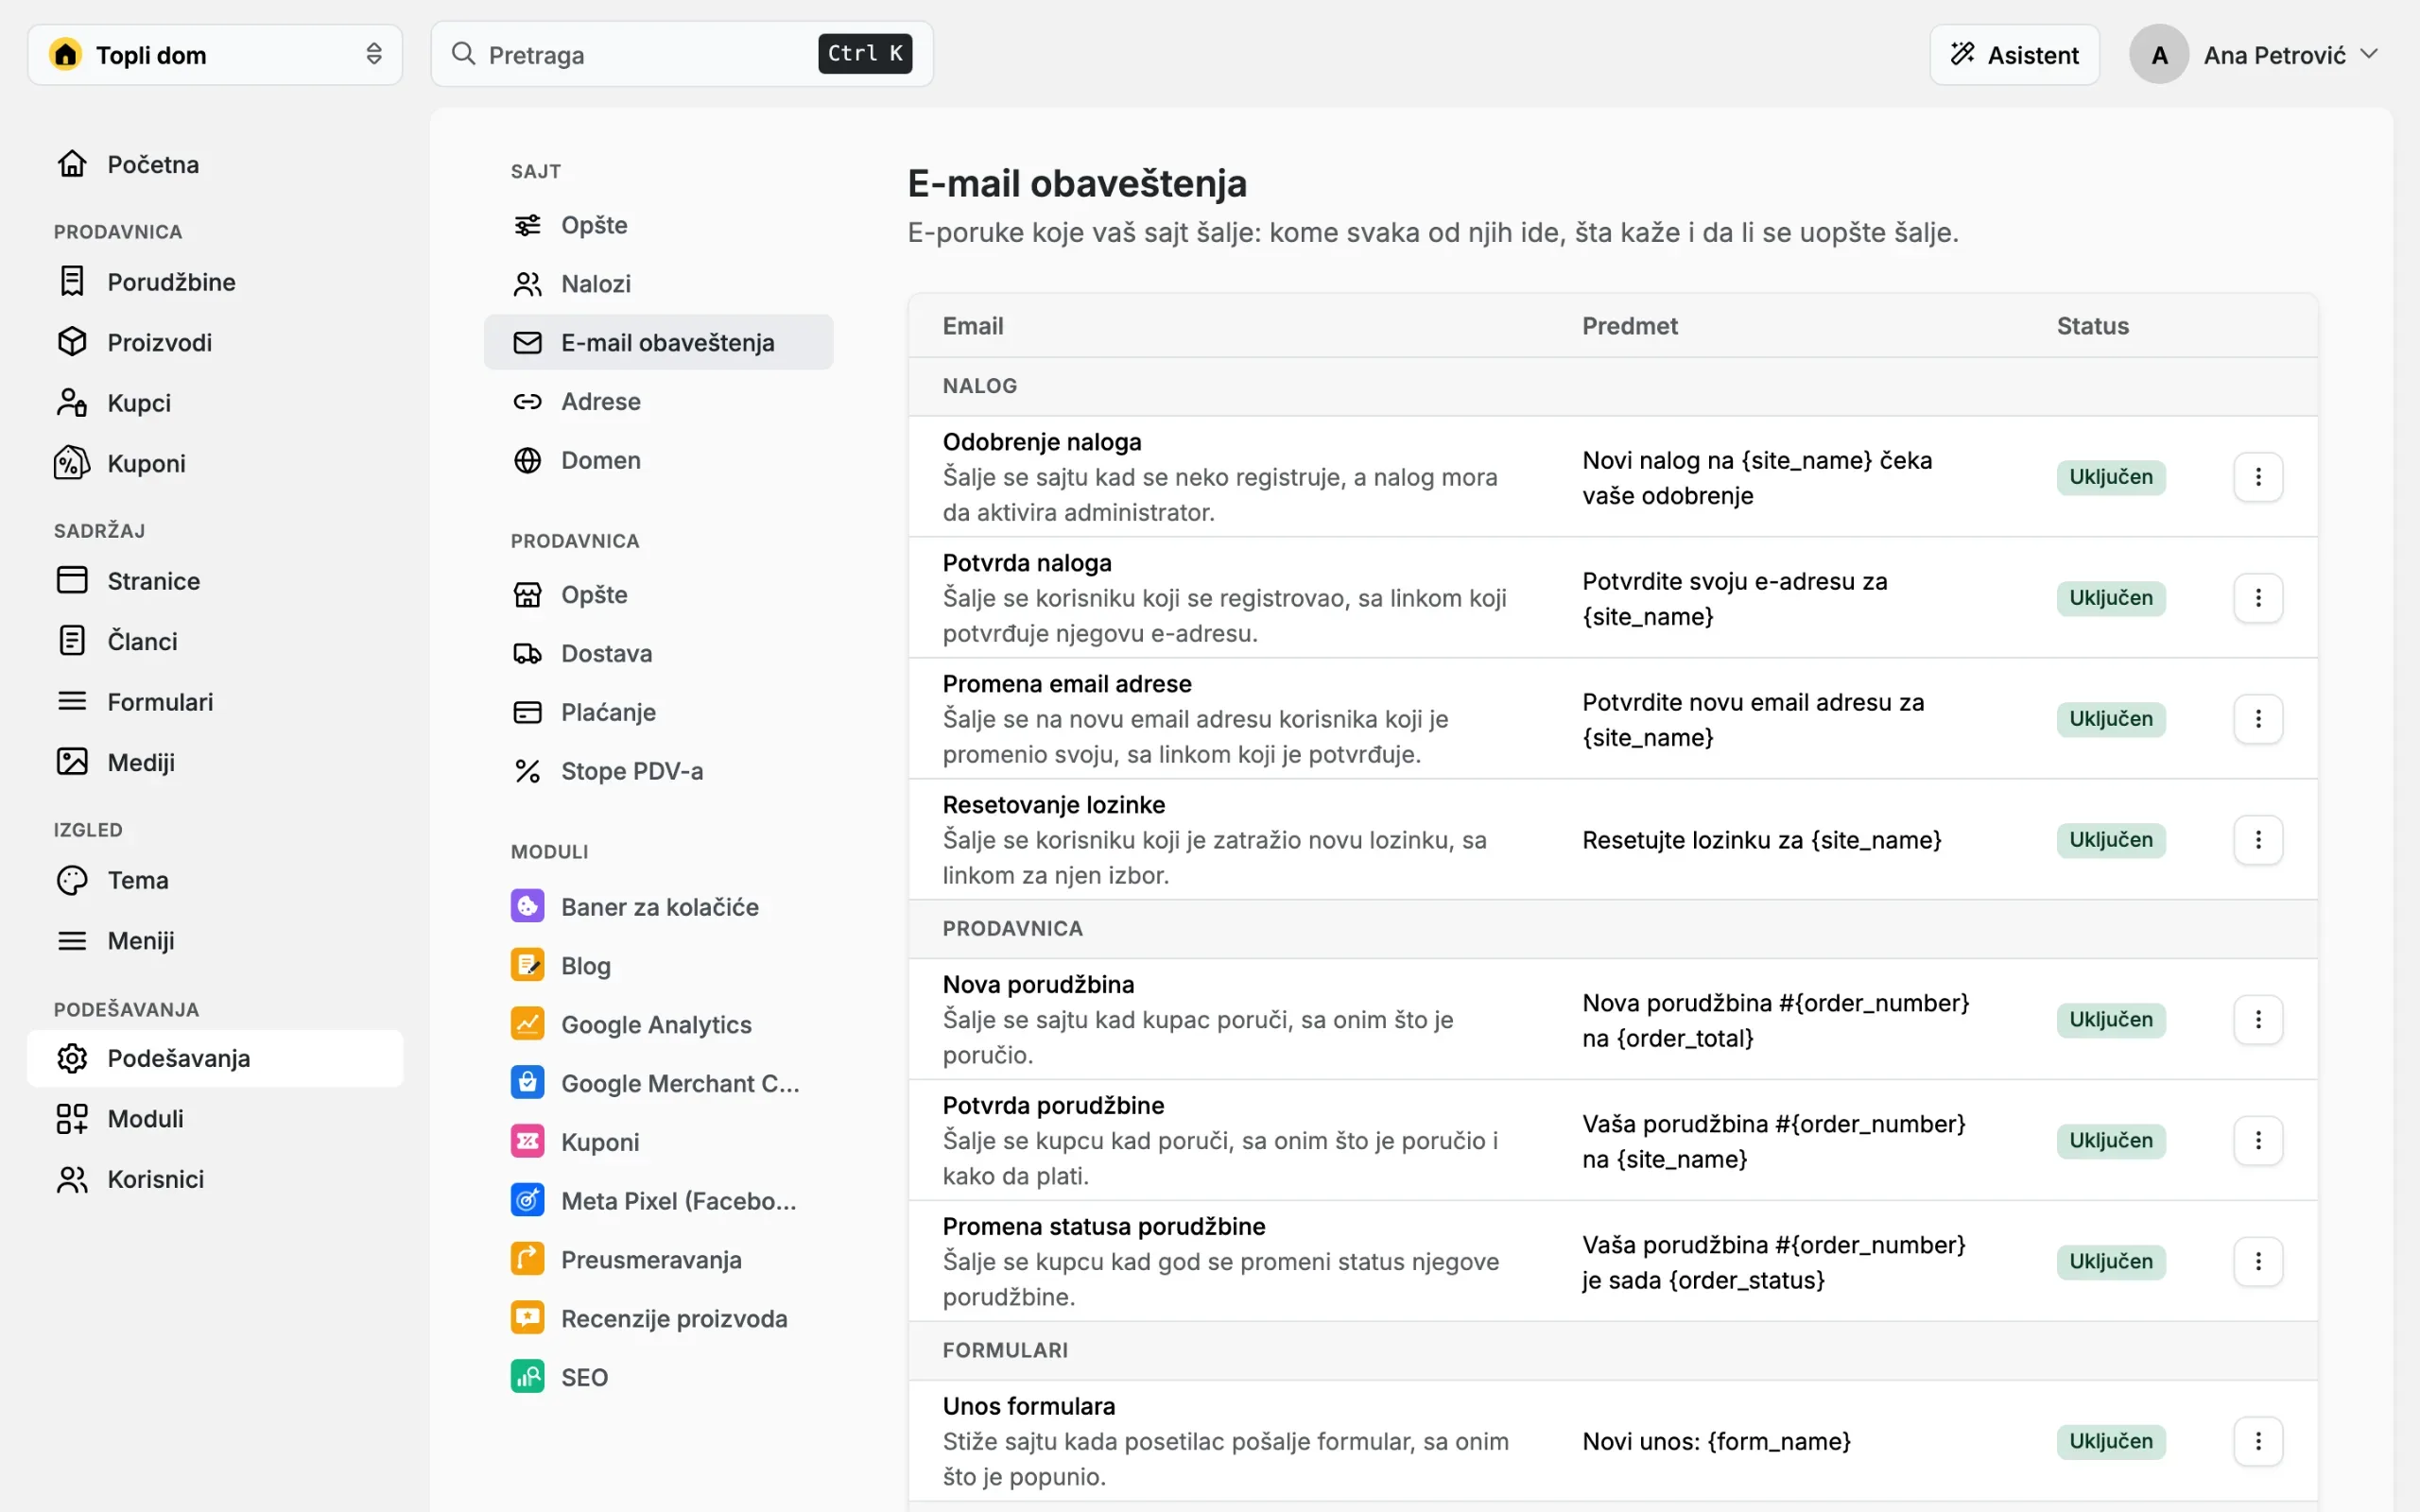
Task: Open options menu for Unos formulara
Action: click(2258, 1441)
